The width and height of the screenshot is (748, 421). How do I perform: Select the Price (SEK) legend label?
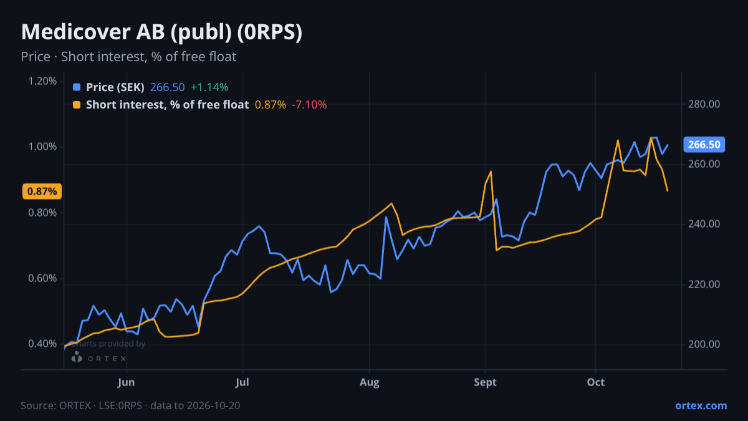click(115, 87)
